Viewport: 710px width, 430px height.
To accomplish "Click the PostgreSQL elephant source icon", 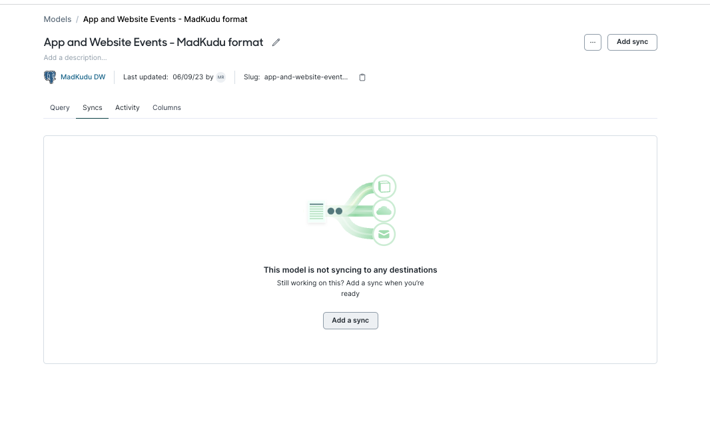I will [x=50, y=77].
